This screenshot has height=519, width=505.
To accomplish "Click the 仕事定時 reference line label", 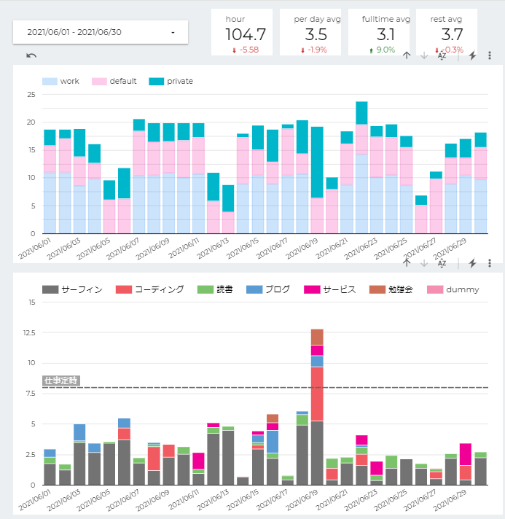I will pos(61,381).
